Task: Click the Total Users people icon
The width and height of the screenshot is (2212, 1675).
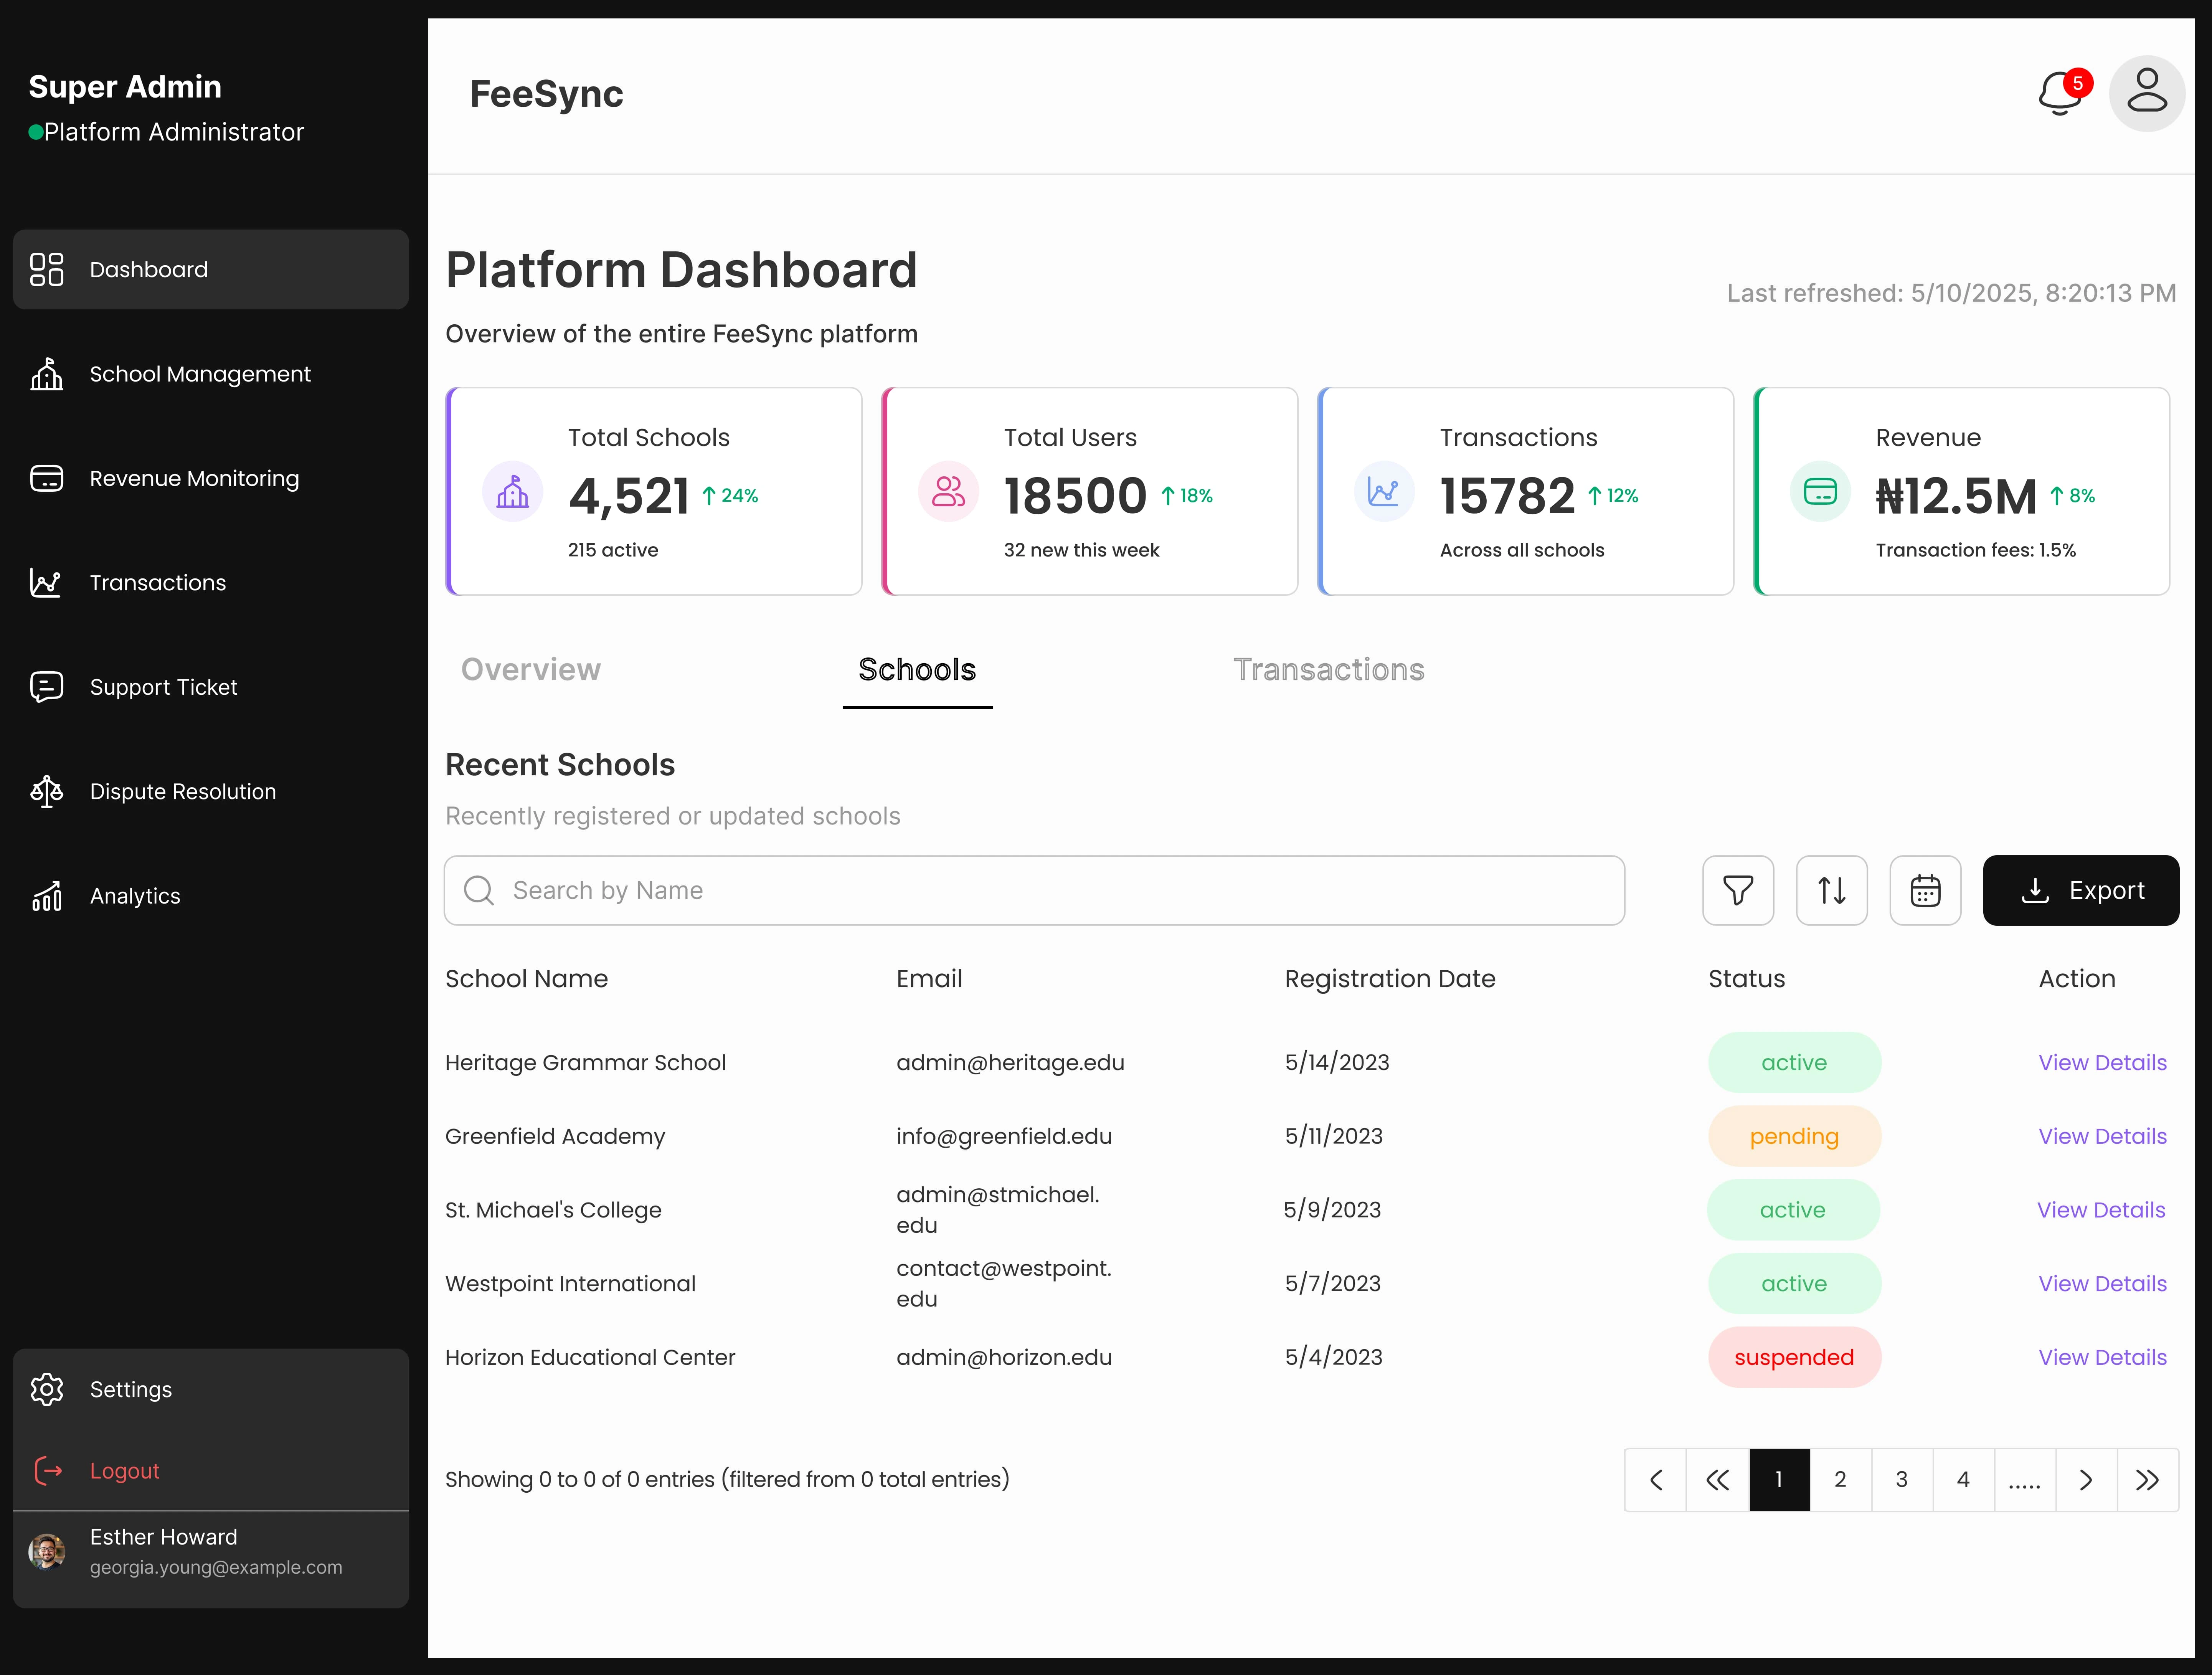Action: 949,491
